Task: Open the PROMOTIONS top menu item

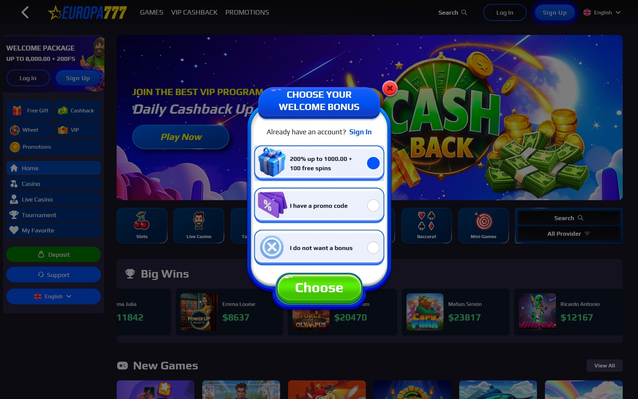Action: tap(247, 12)
